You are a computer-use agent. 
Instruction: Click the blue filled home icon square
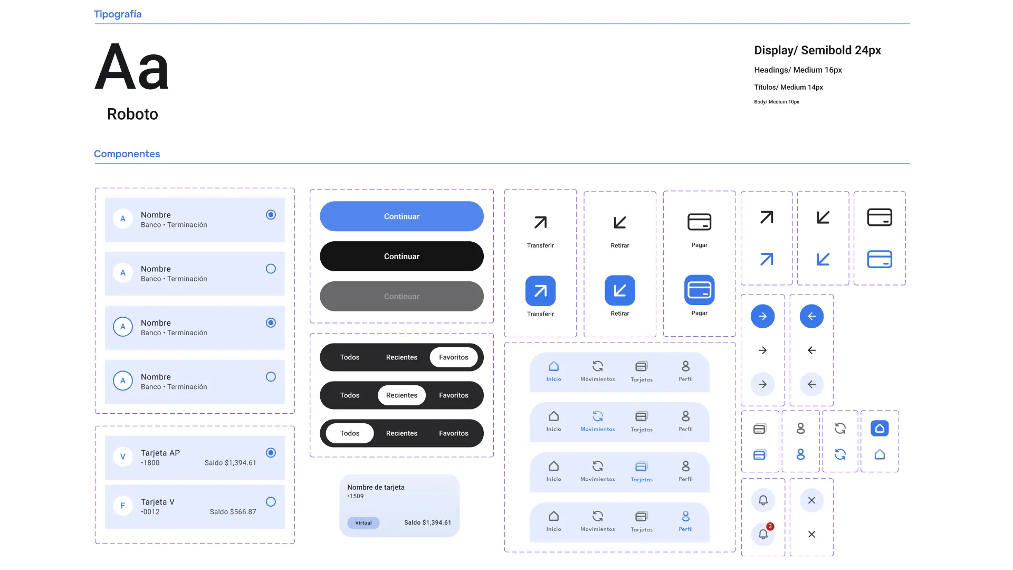[x=880, y=428]
